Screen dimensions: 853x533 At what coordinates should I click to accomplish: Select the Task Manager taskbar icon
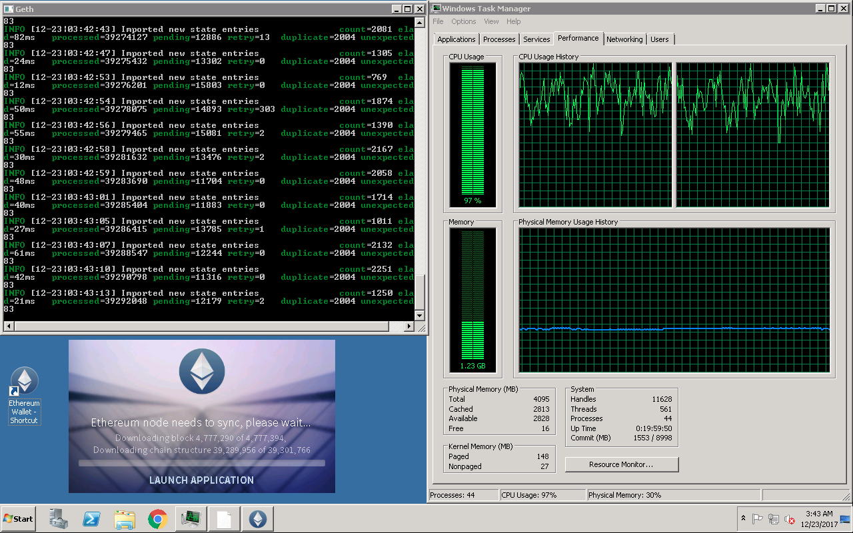pos(191,519)
